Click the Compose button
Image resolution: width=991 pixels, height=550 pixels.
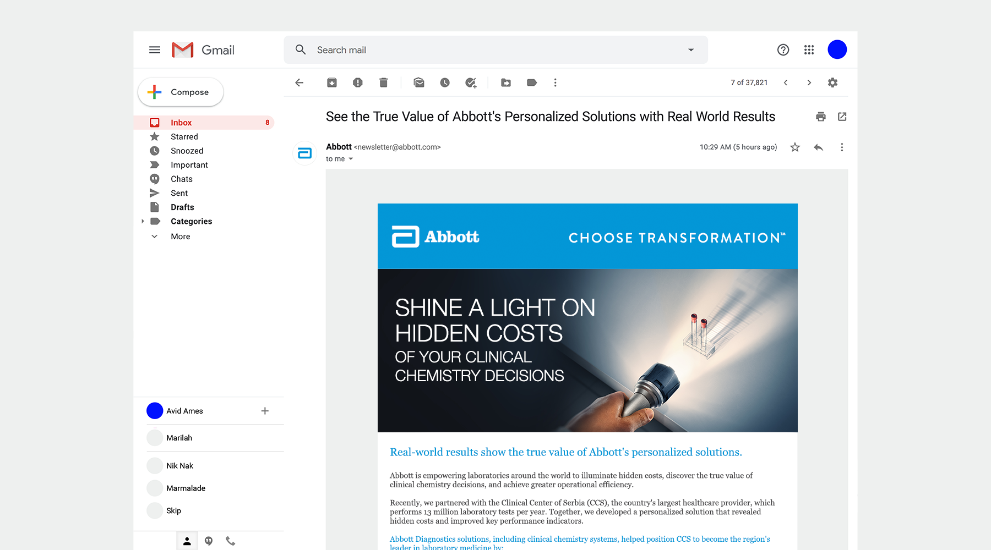point(181,92)
